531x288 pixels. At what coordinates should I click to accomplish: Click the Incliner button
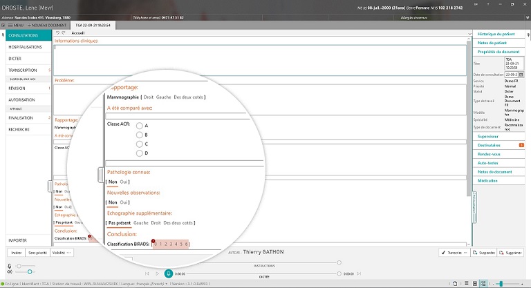click(x=17, y=253)
